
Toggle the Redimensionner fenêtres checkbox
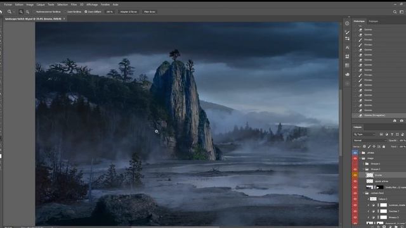(34, 11)
